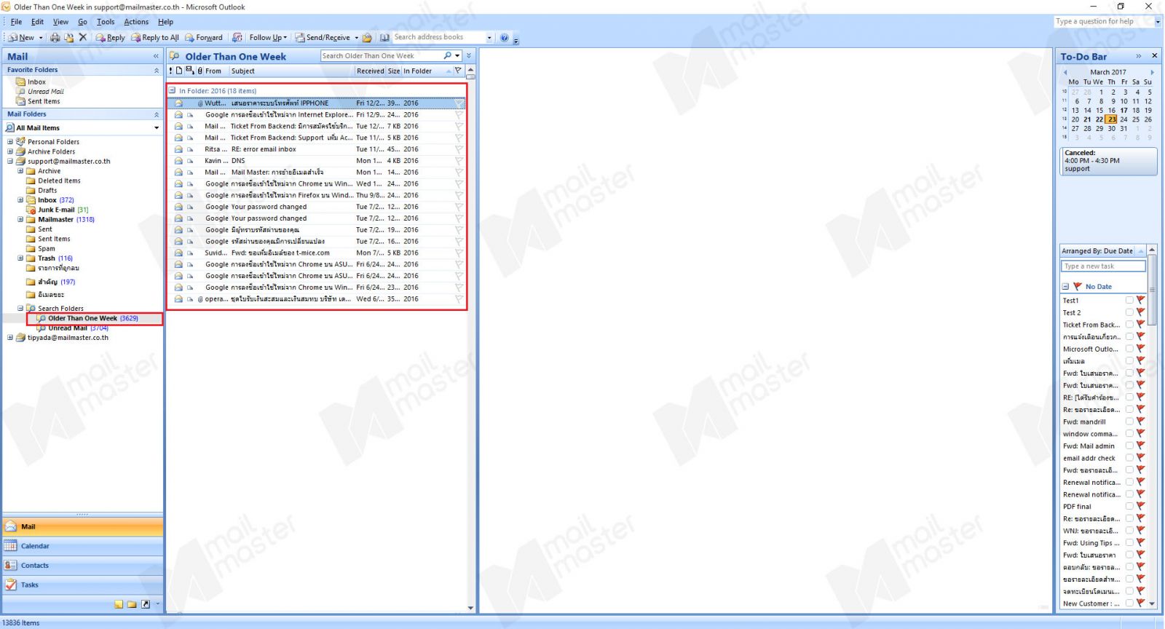
Task: Delete the selected message with the X icon
Action: [x=82, y=37]
